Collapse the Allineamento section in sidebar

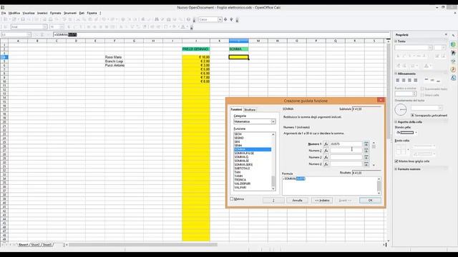click(x=396, y=74)
